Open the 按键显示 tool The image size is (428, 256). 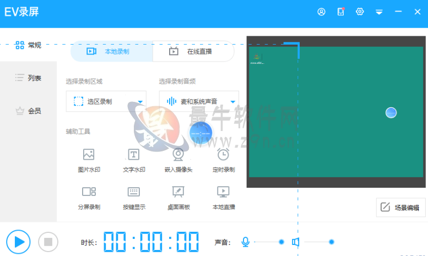point(134,198)
